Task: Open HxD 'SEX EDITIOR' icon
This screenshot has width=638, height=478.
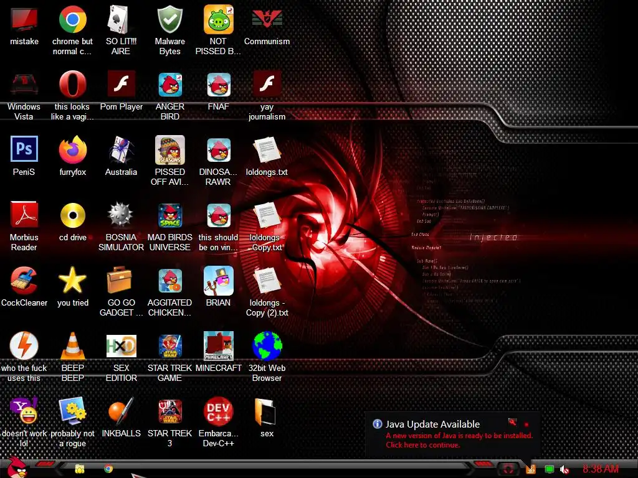Action: tap(121, 346)
